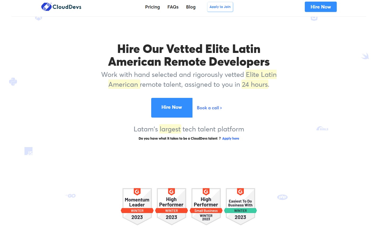Select the High Performer Small Business badge
Image resolution: width=374 pixels, height=229 pixels.
[206, 206]
